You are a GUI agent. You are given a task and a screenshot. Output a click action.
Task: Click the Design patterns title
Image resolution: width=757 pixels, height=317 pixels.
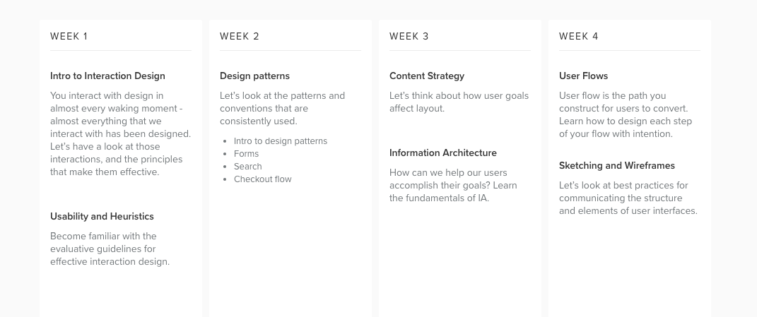tap(254, 76)
